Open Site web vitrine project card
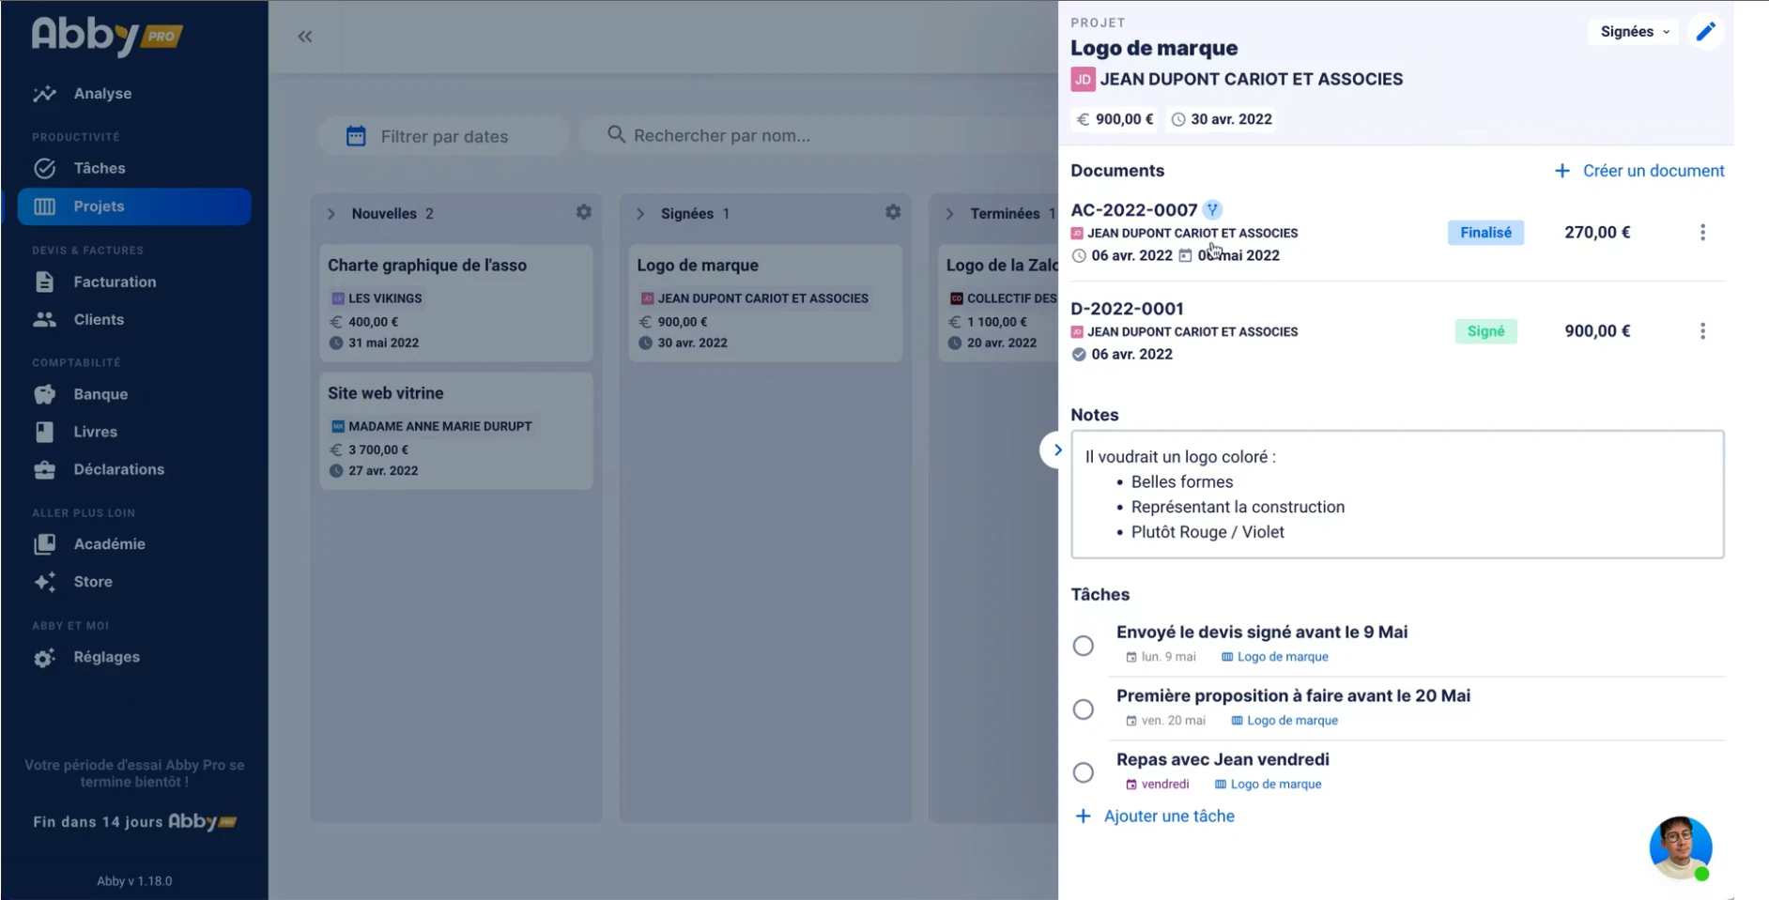 pyautogui.click(x=456, y=431)
